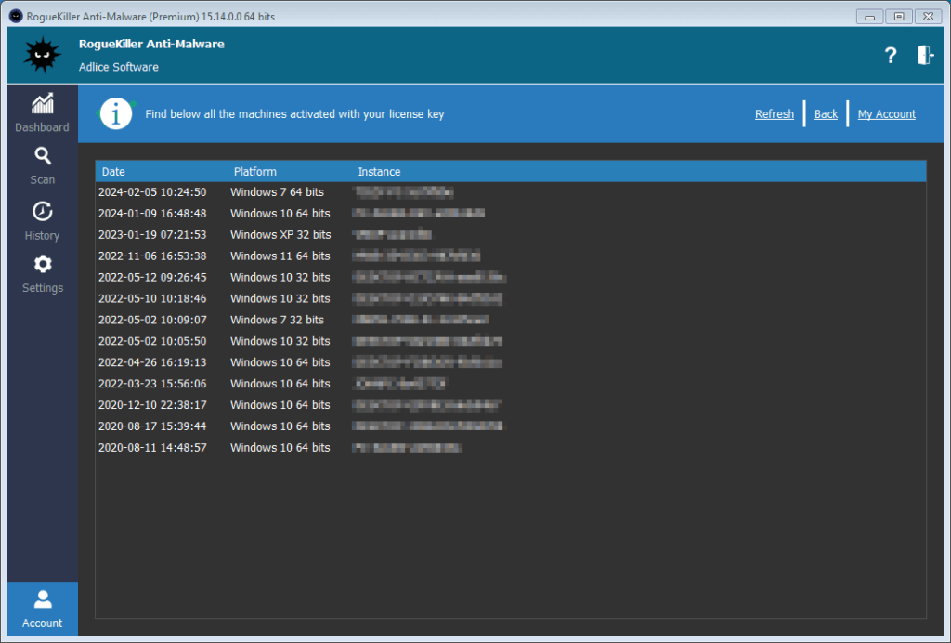Maximize the RogueKiller window
The width and height of the screenshot is (951, 643).
(899, 16)
